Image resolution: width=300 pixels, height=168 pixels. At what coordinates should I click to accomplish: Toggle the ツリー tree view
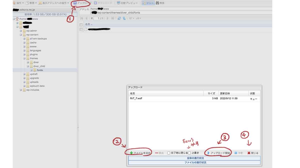(148, 3)
